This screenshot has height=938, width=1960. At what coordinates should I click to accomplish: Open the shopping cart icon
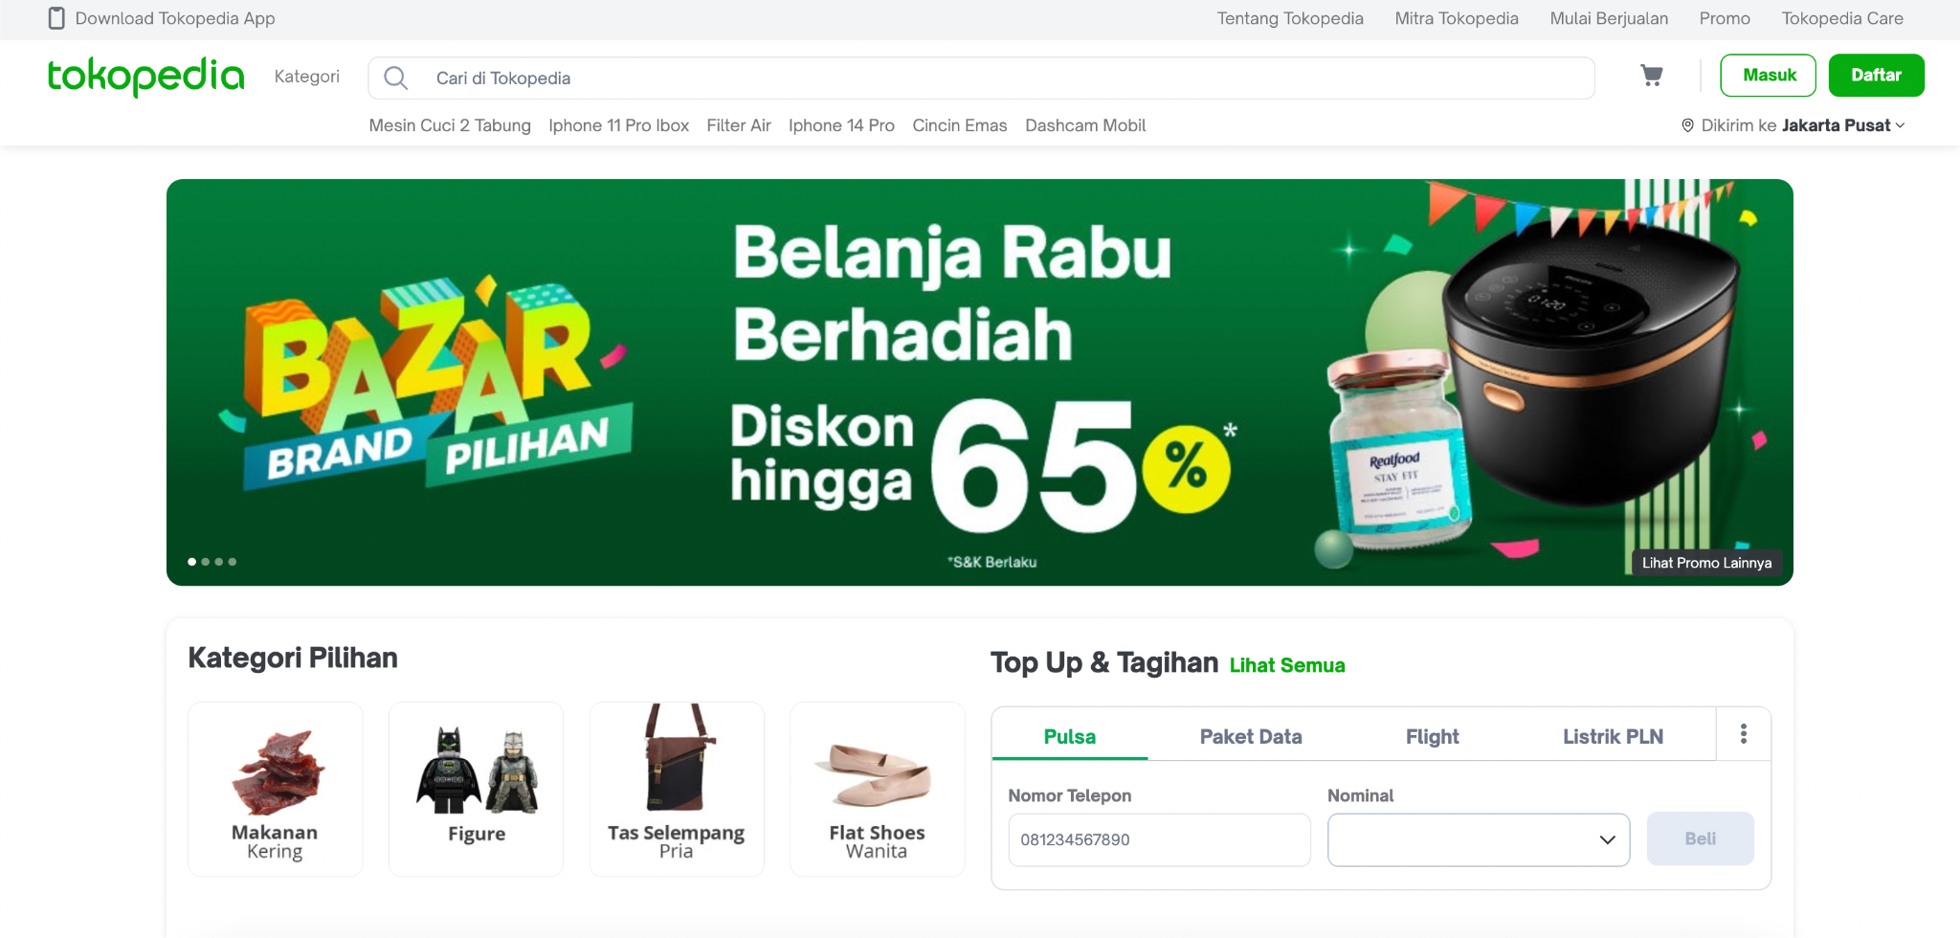(1651, 76)
